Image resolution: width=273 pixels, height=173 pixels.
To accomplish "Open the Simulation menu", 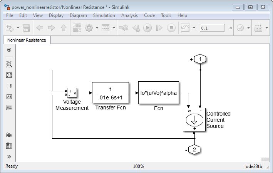I will point(104,15).
